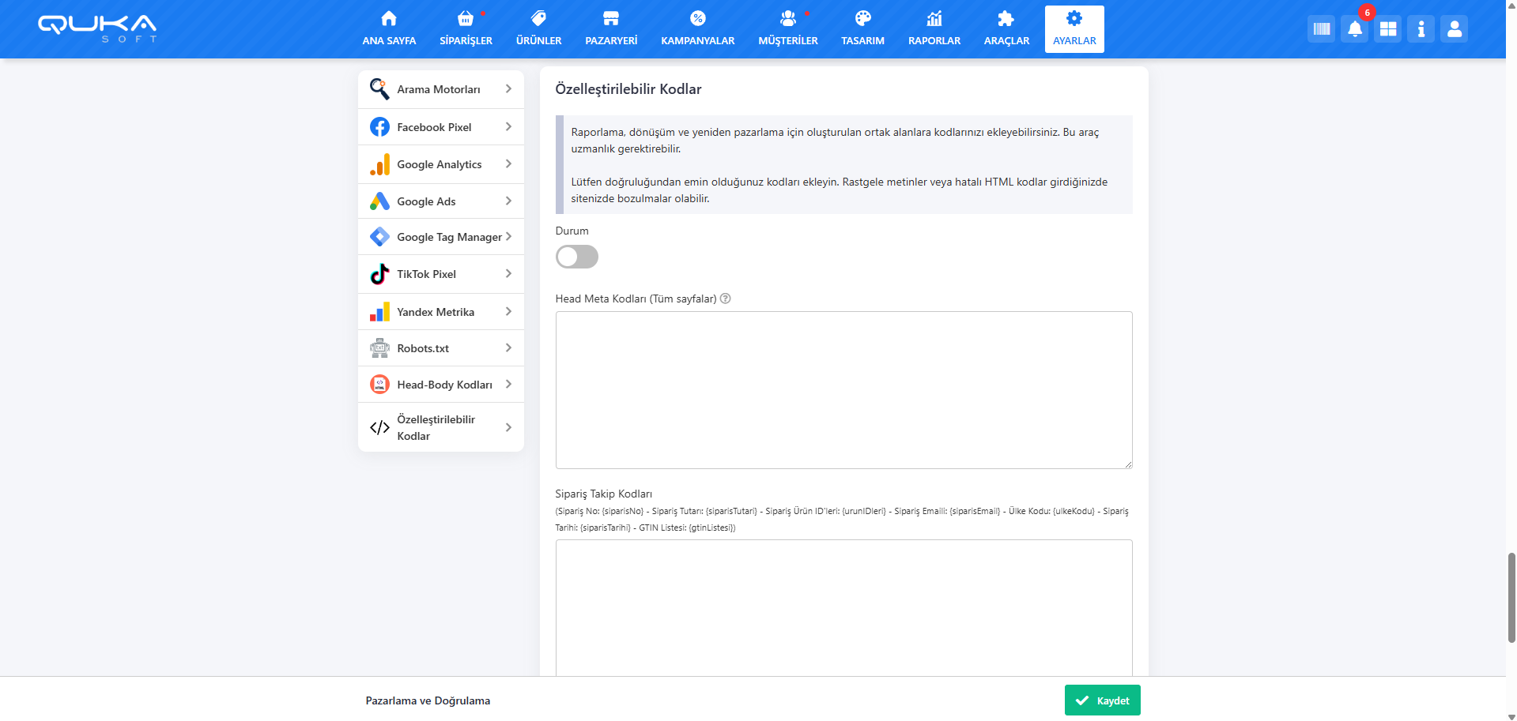Viewport: 1517px width, 721px height.
Task: Click the grid layout icon in header
Action: point(1387,29)
